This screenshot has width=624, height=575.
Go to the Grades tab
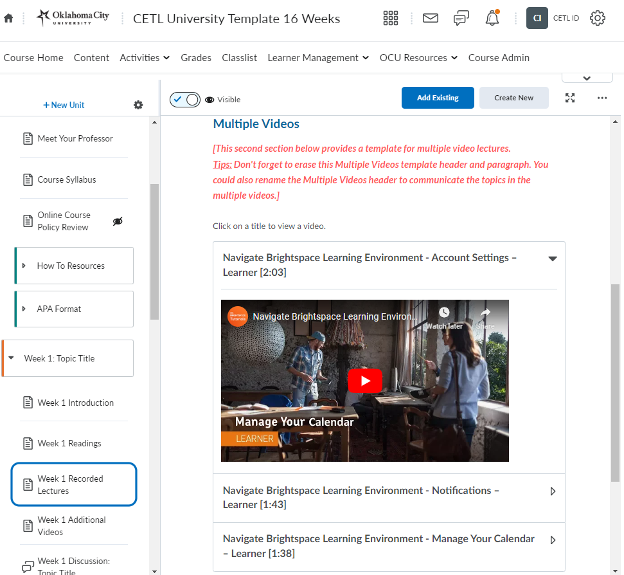196,58
